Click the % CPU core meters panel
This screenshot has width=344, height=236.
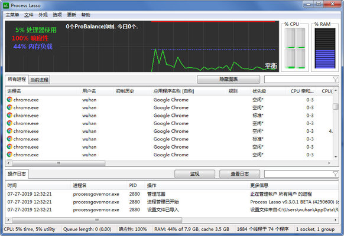coord(294,48)
